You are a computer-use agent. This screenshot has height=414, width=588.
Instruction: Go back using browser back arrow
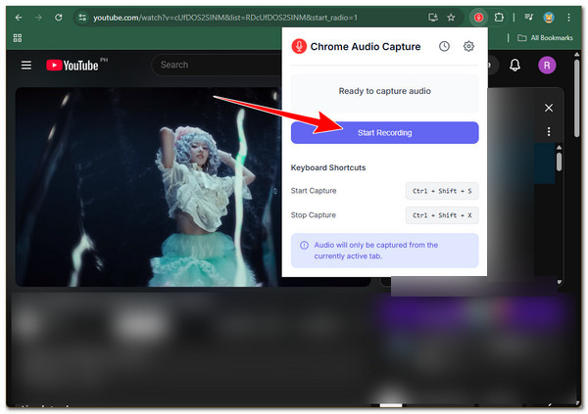click(19, 18)
